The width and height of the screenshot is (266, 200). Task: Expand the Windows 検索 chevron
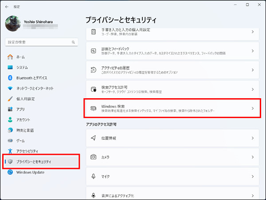pyautogui.click(x=252, y=108)
